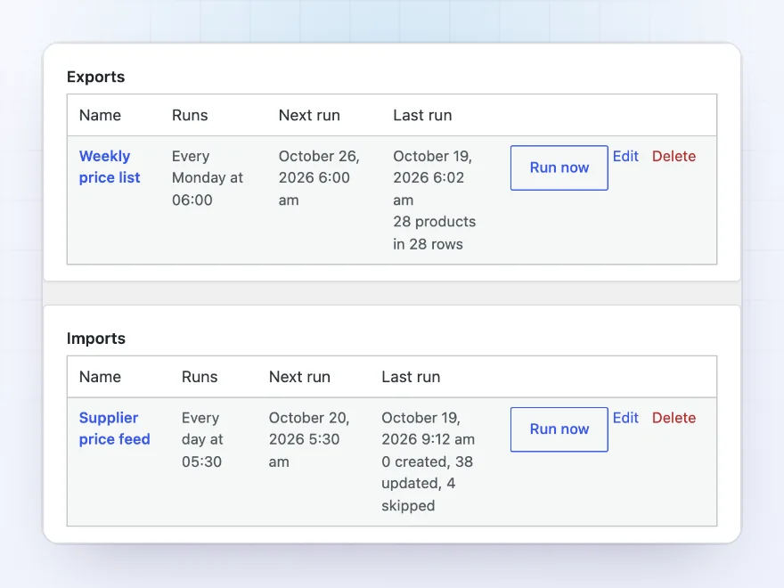Screen dimensions: 784x588
Task: Click the Last run header in Exports
Action: (422, 115)
